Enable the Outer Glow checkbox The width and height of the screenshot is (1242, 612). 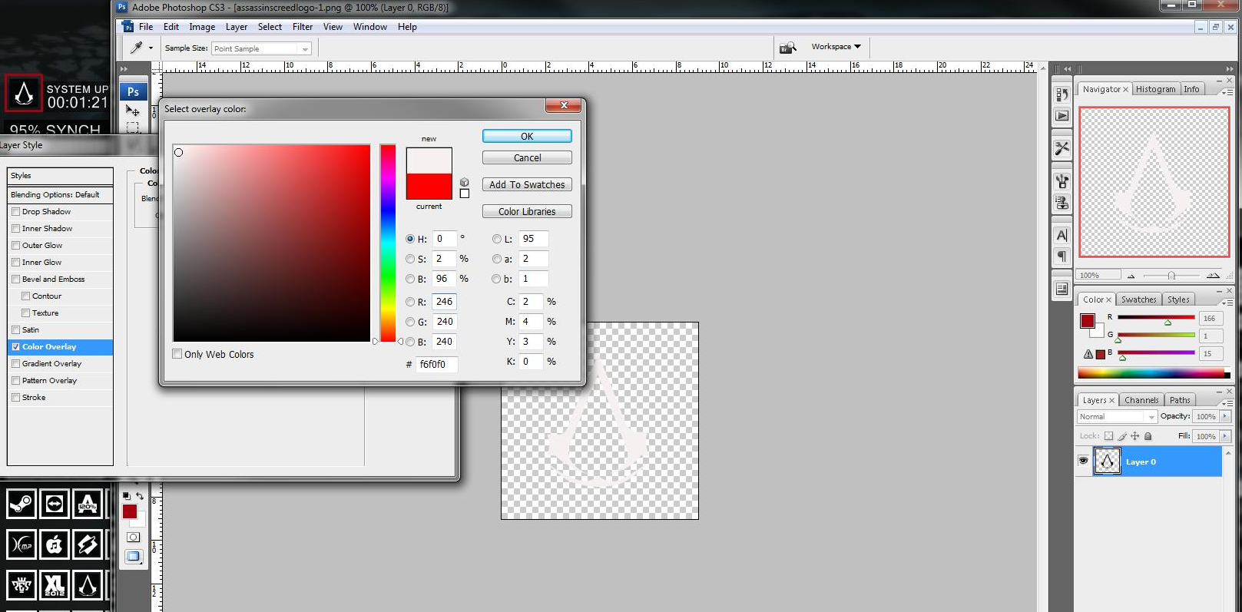pyautogui.click(x=15, y=246)
